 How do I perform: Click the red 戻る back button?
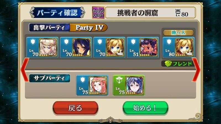75,108
